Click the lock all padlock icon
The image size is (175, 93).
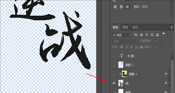(141, 47)
